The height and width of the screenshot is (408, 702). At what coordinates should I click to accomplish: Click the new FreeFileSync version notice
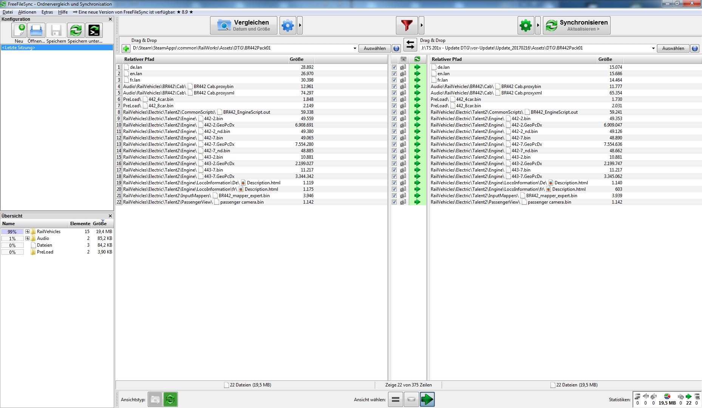click(x=133, y=12)
